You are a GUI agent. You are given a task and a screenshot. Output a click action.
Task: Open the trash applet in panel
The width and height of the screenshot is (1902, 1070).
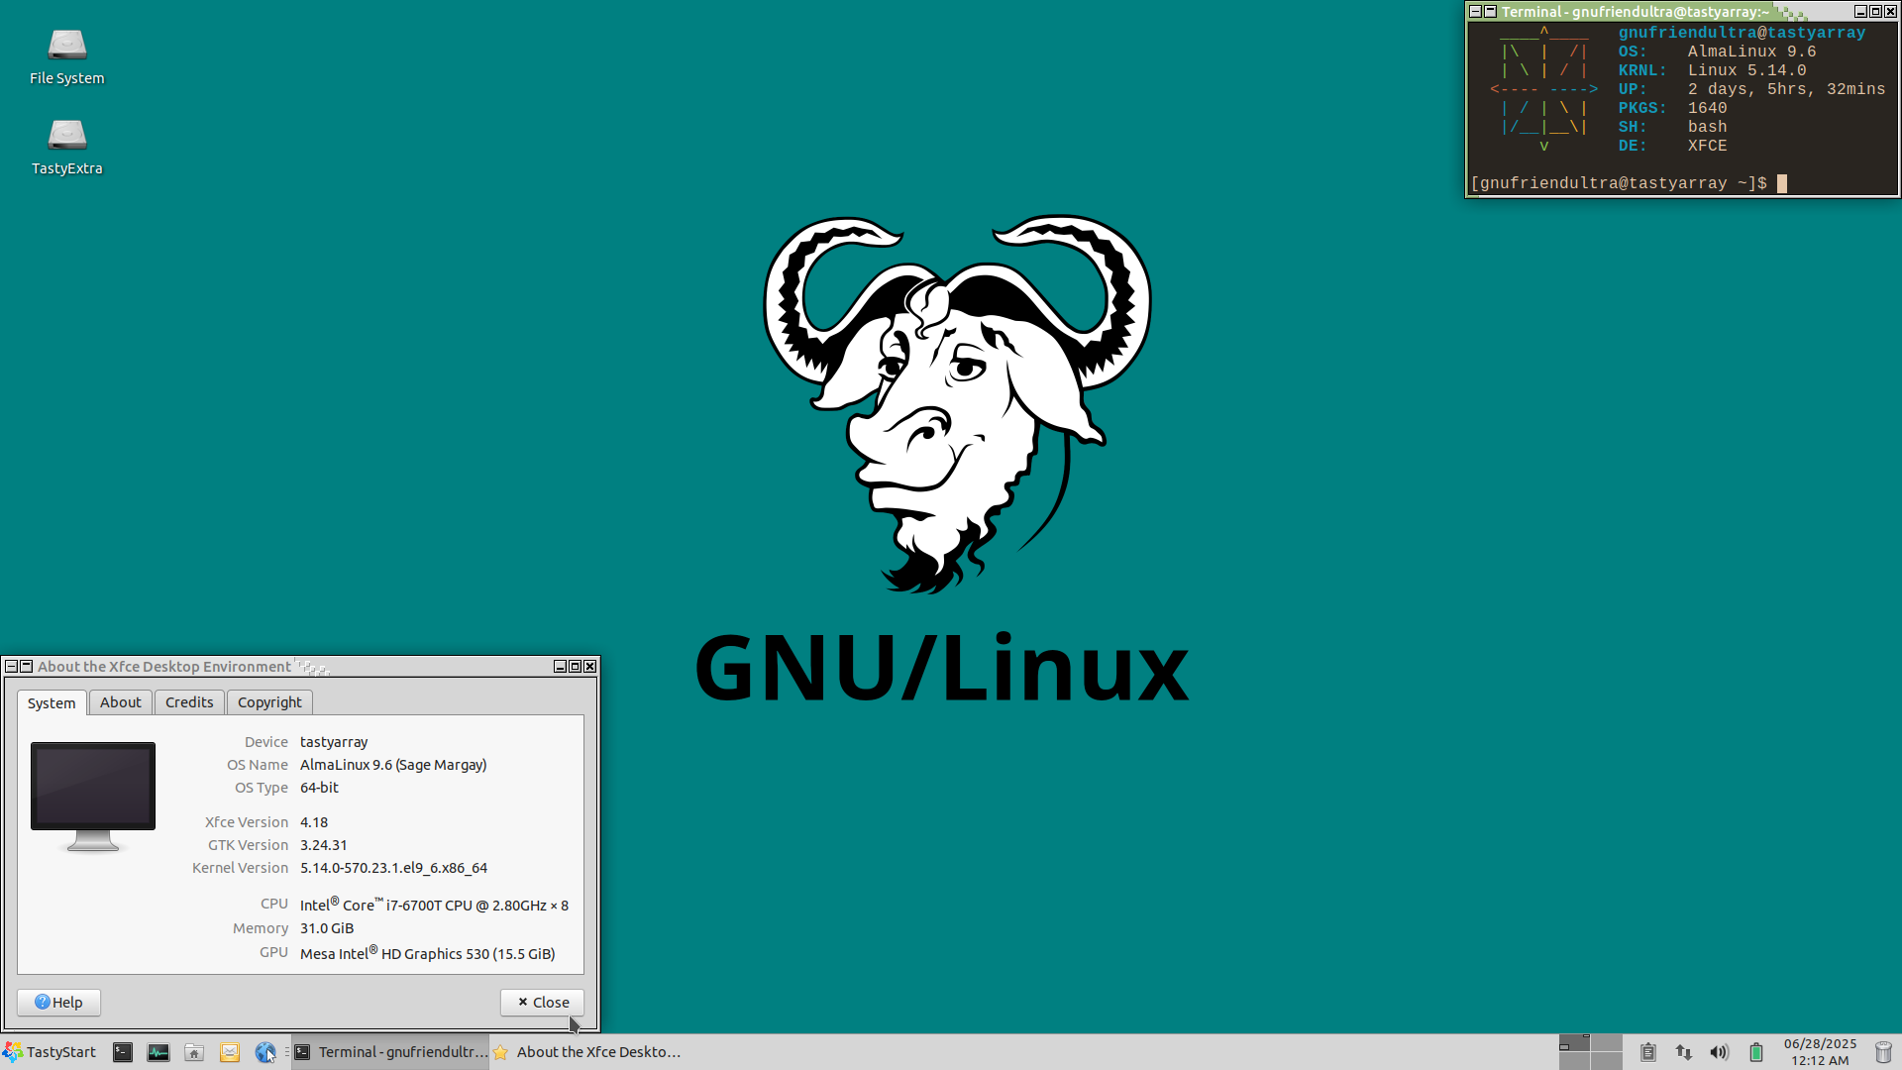click(x=1883, y=1052)
